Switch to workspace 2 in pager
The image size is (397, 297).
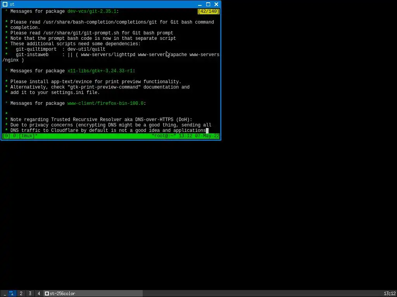click(x=21, y=294)
